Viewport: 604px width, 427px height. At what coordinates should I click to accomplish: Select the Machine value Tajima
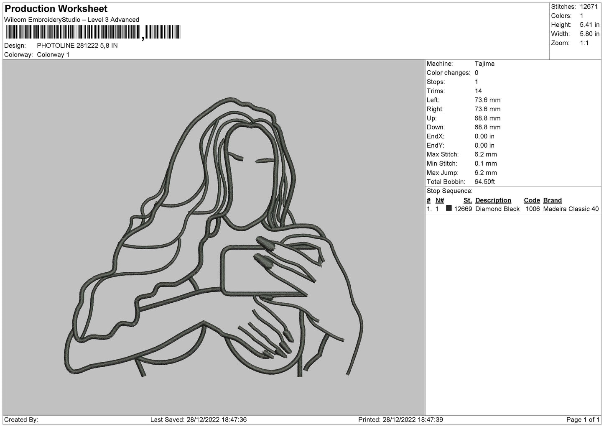(x=484, y=64)
